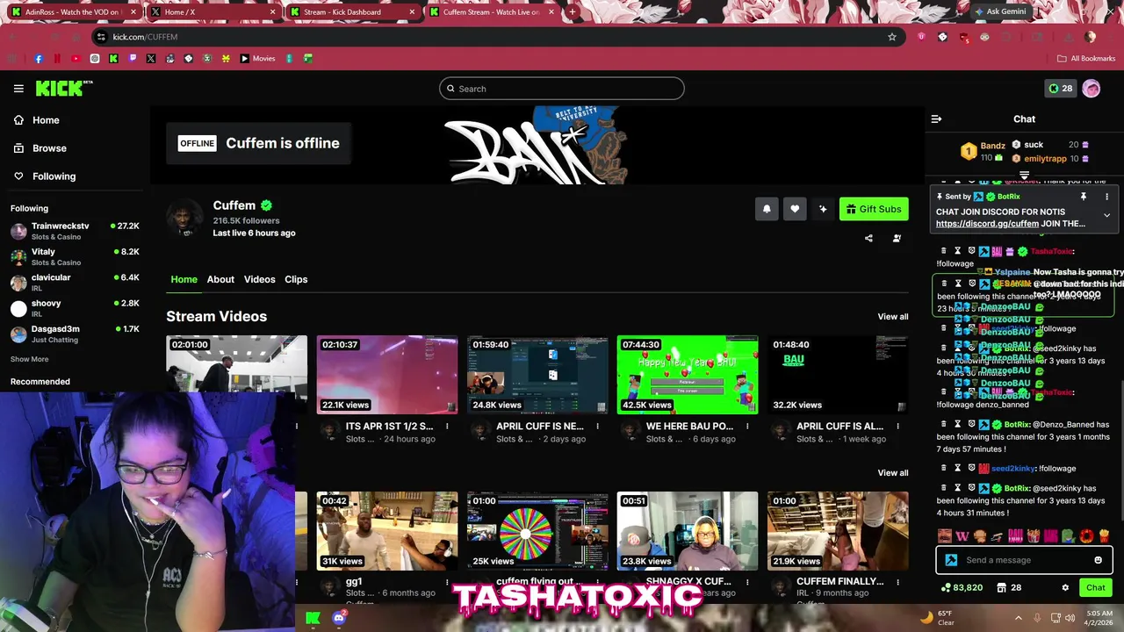1124x632 pixels.
Task: Click the pink W quick emote
Action: 962,535
